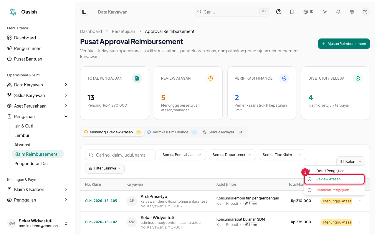Viewport: 377px width, 235px height.
Task: Switch language with the globe ID button
Action: [x=308, y=12]
